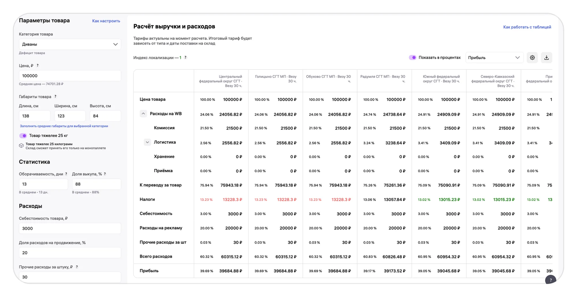Click question mark beside price label
The width and height of the screenshot is (577, 297).
coord(38,65)
